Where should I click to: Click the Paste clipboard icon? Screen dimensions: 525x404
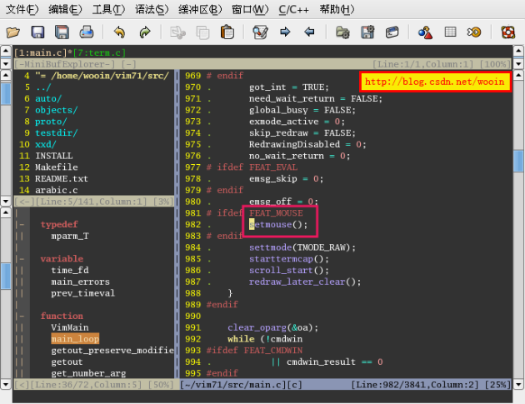(x=227, y=32)
